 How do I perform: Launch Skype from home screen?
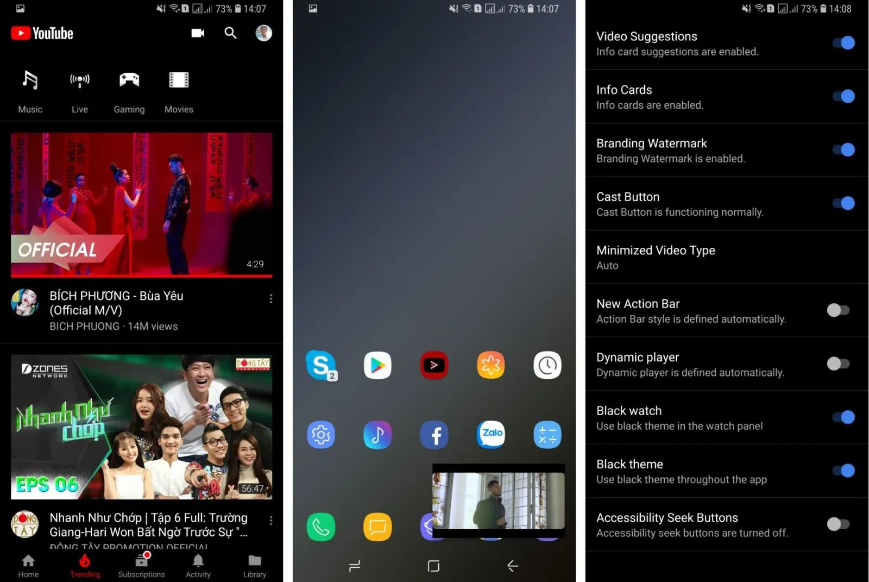pyautogui.click(x=321, y=365)
